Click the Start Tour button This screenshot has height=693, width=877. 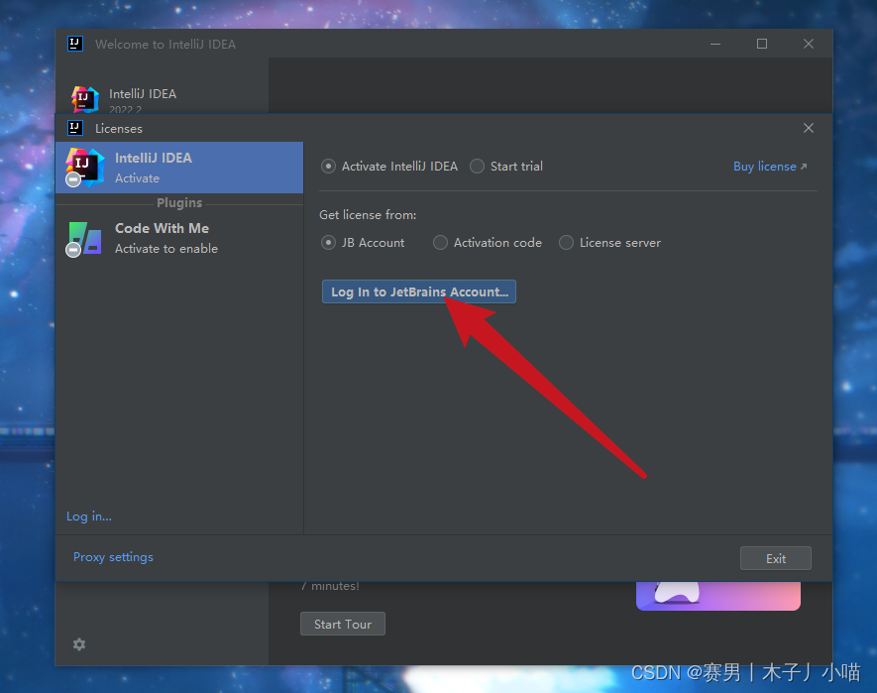point(342,624)
